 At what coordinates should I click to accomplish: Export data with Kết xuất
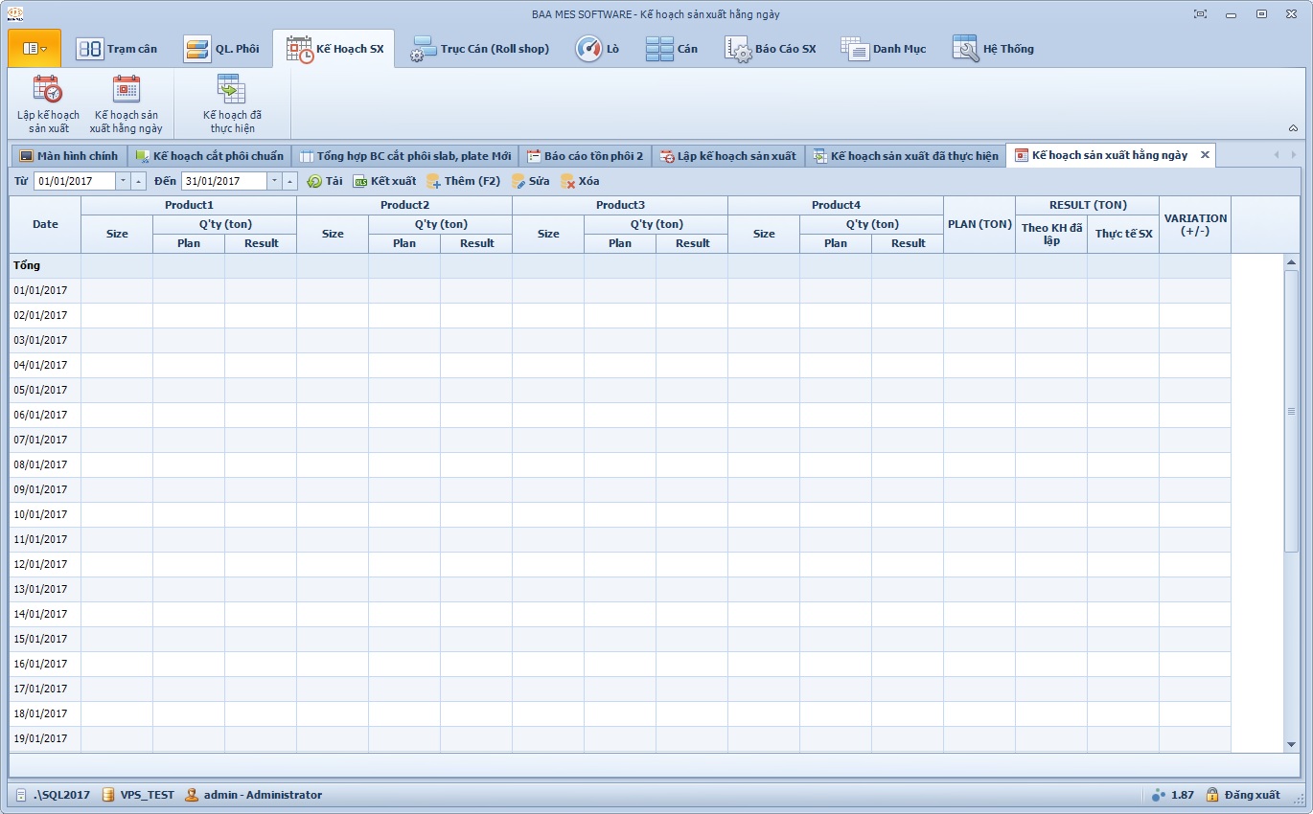coord(384,181)
